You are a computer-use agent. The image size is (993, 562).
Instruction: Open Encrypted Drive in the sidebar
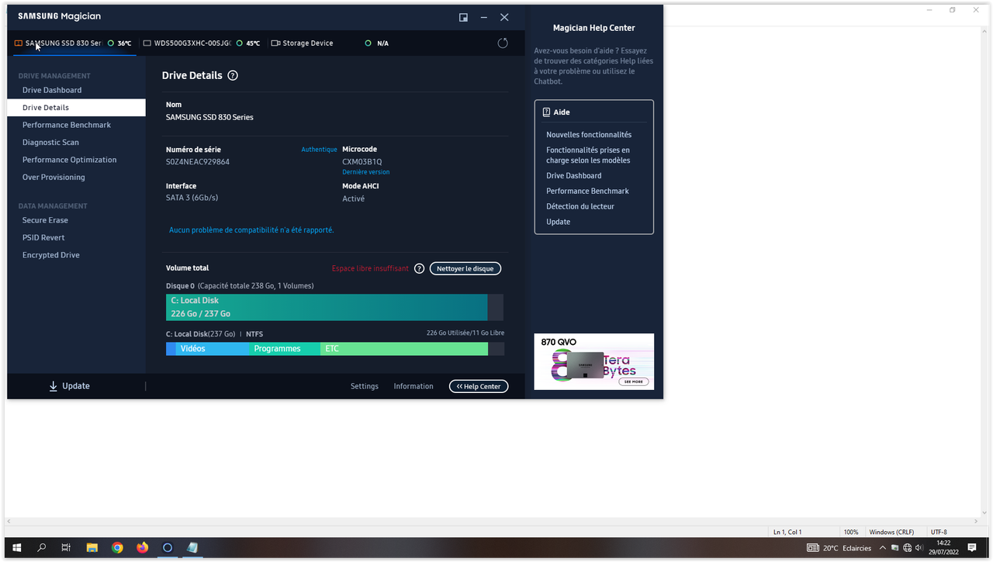pos(51,255)
